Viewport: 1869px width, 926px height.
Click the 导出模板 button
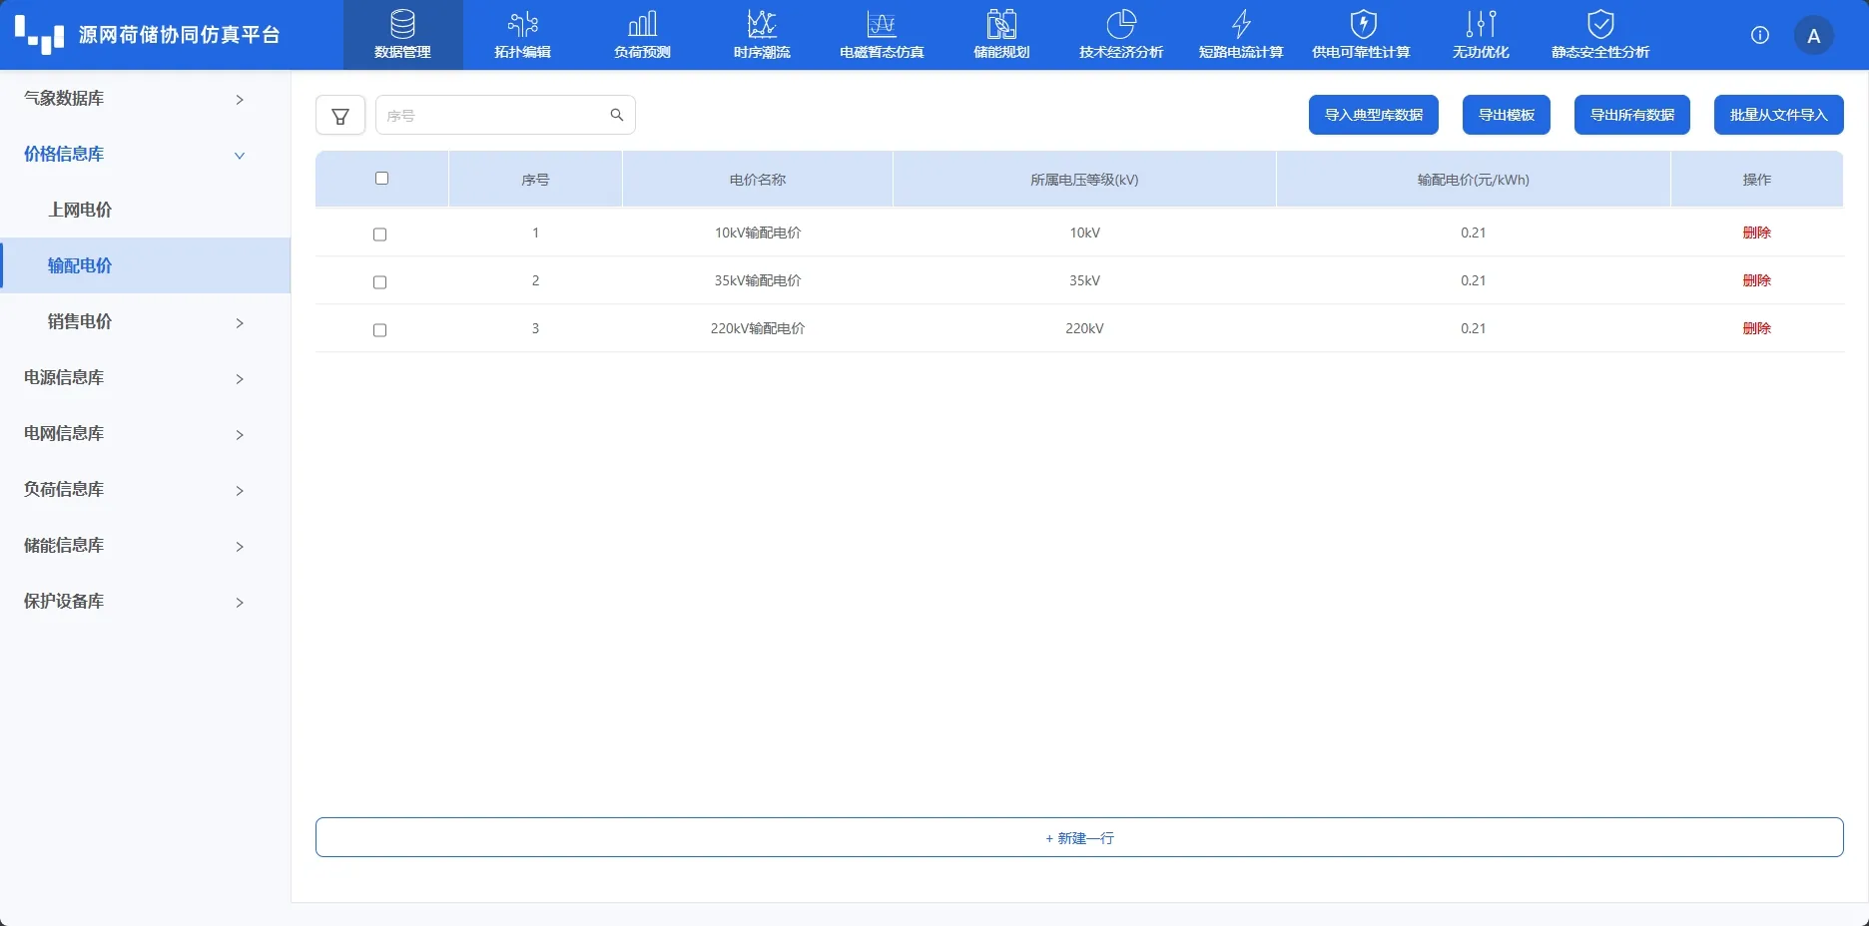(x=1506, y=115)
